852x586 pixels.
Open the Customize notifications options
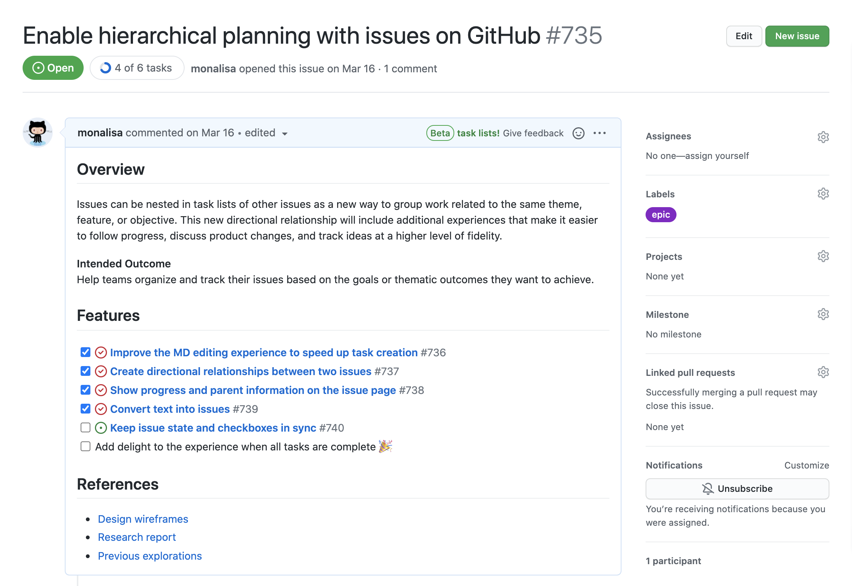tap(806, 465)
